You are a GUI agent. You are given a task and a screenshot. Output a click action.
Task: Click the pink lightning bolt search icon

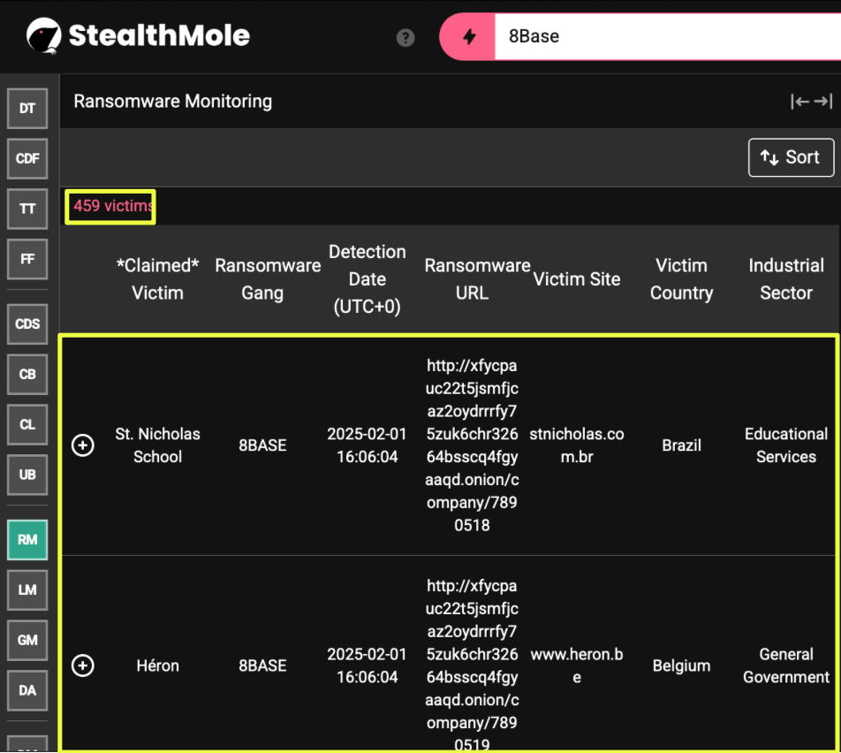tap(469, 37)
